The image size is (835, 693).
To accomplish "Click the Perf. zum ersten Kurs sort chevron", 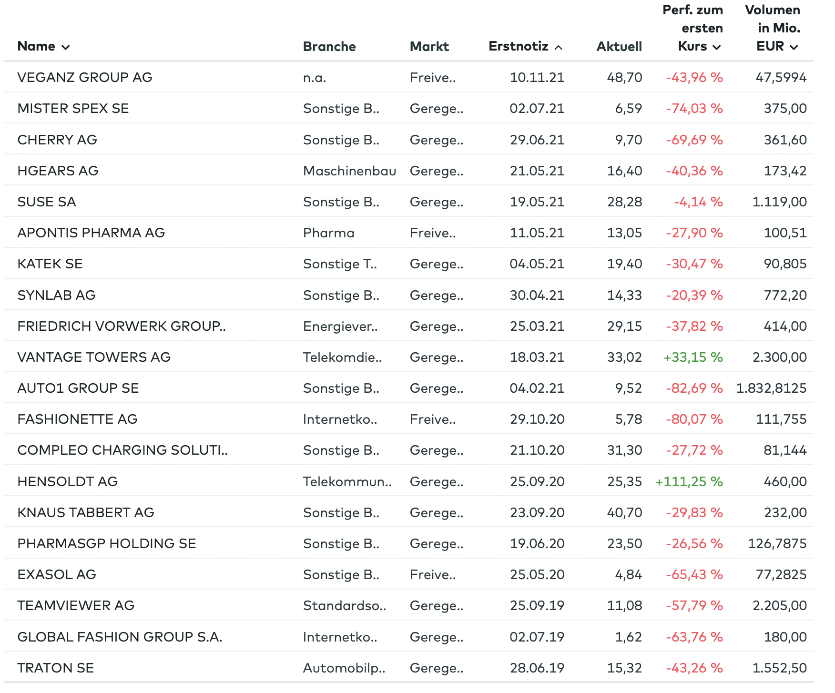I will tap(716, 47).
